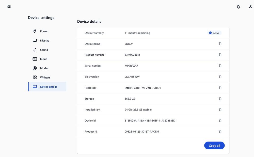The image size is (254, 157).
Task: Click the 'Device warranty' label
Action: 94,33
